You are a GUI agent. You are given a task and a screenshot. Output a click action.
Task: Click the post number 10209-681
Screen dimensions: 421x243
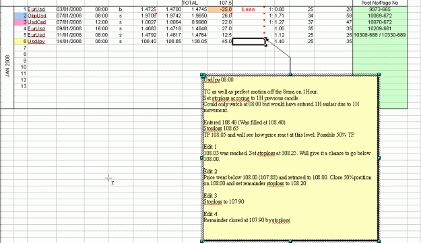coord(380,29)
